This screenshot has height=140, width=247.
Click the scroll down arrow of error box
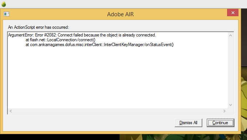(x=230, y=105)
